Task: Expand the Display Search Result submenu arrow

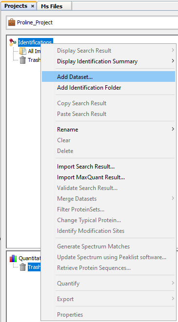Action: (x=173, y=50)
